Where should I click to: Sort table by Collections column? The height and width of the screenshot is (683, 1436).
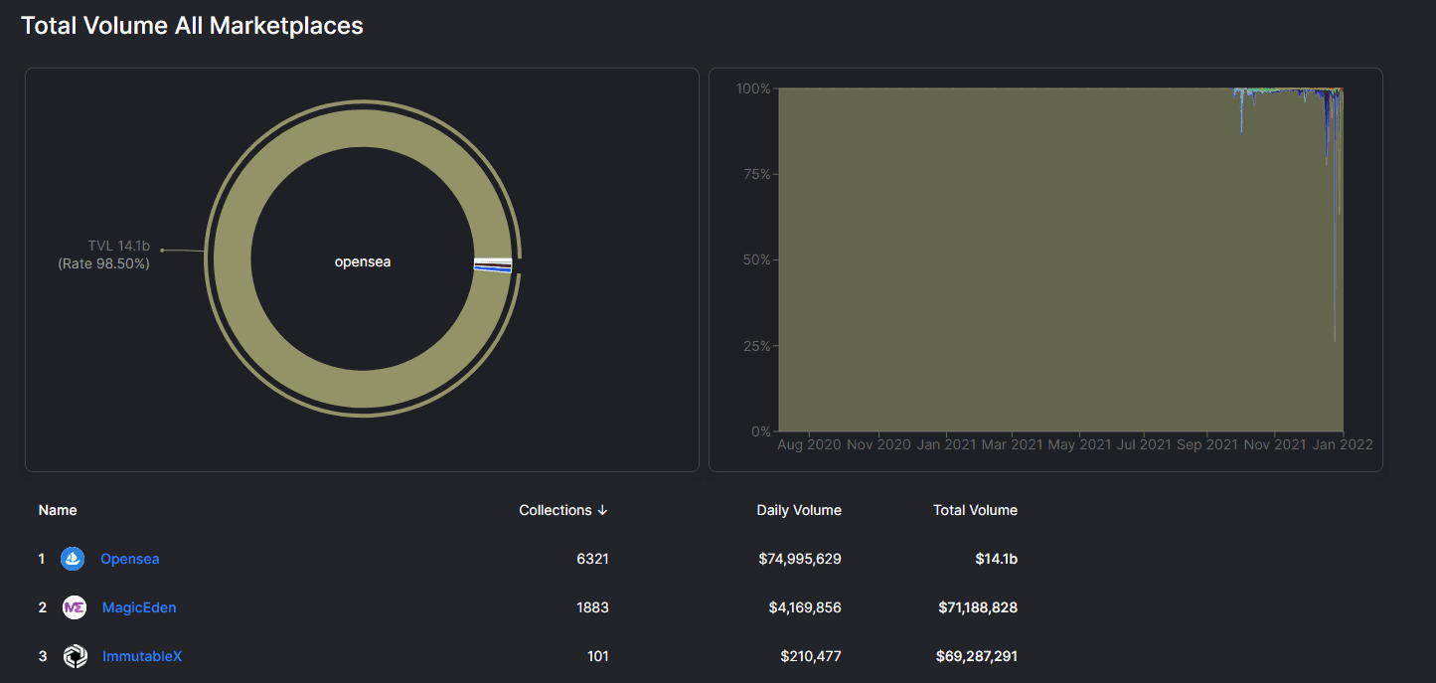click(555, 510)
